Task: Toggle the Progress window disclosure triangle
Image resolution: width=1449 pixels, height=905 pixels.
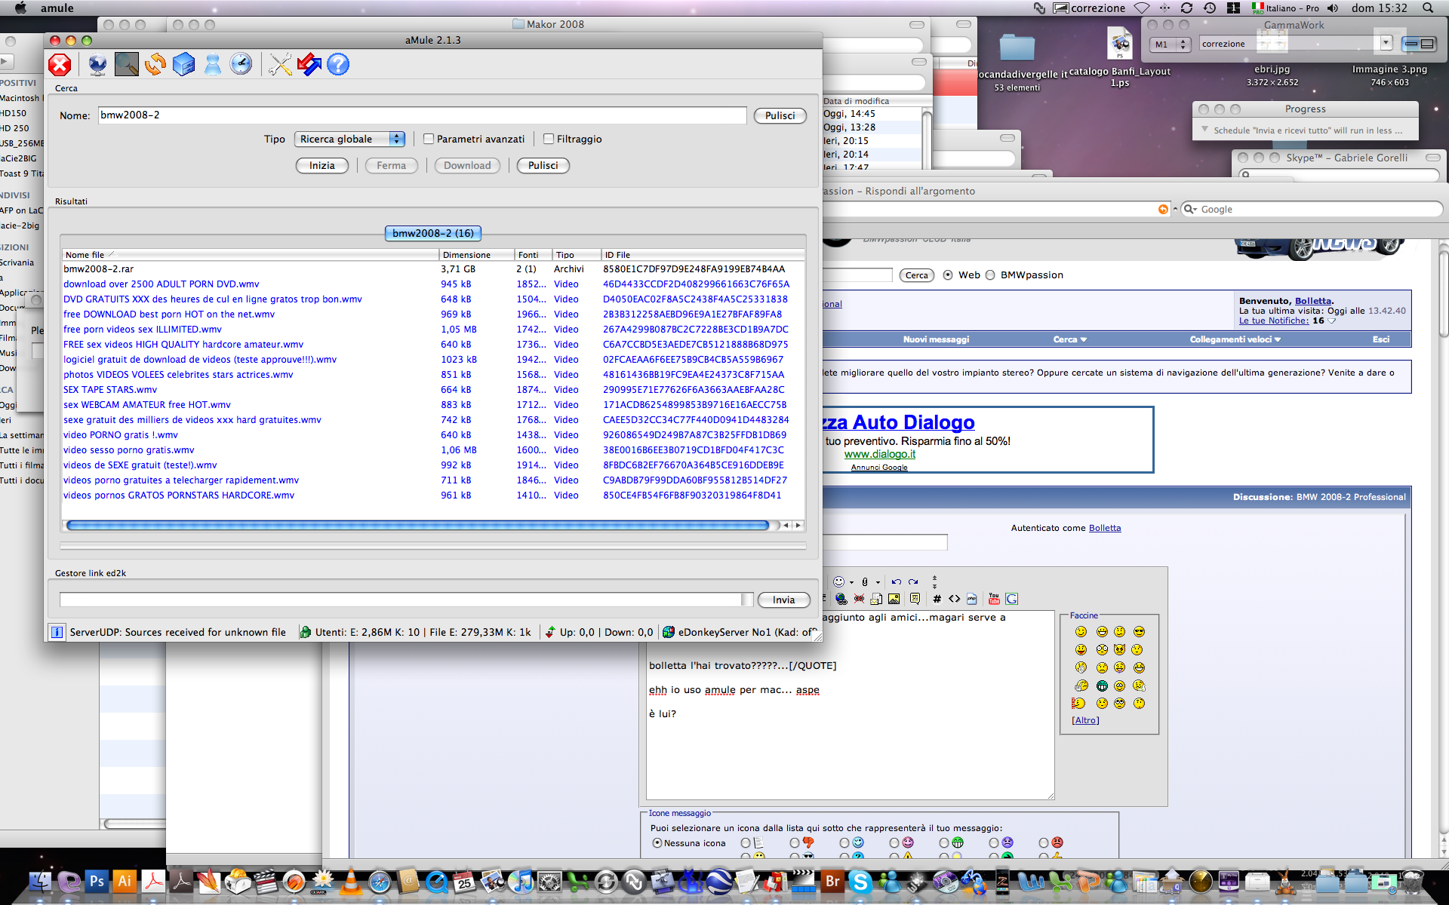Action: tap(1204, 130)
